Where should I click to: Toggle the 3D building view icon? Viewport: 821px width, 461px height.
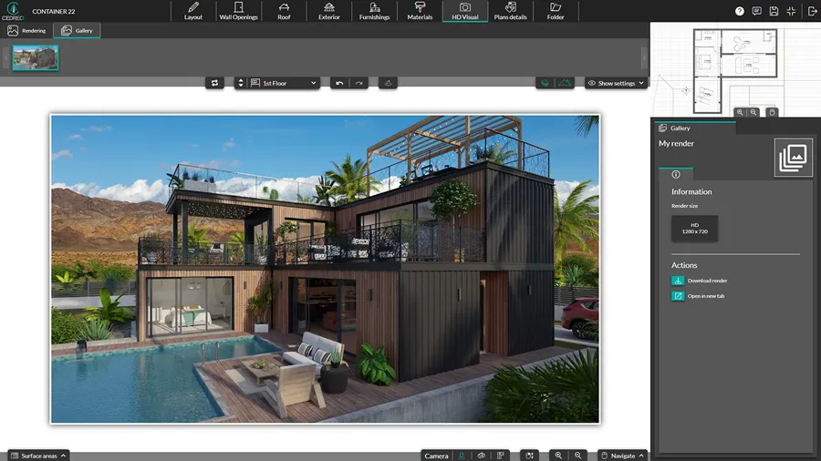click(546, 83)
